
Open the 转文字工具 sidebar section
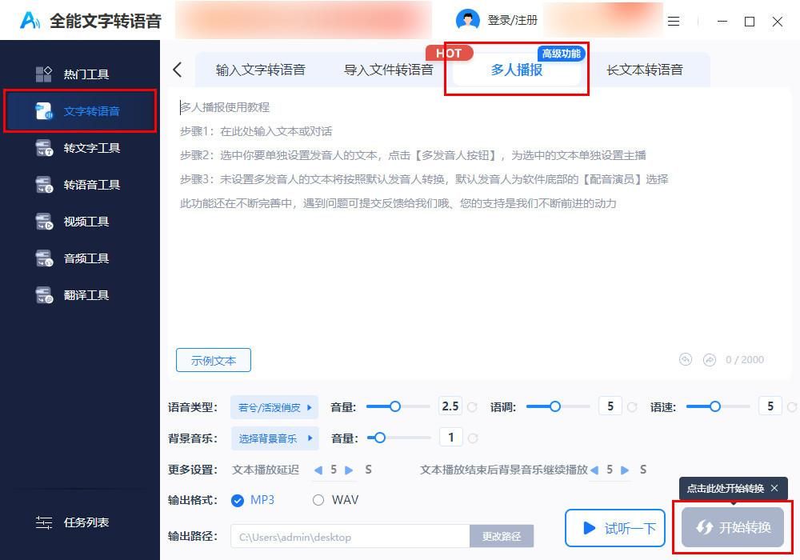[x=79, y=148]
